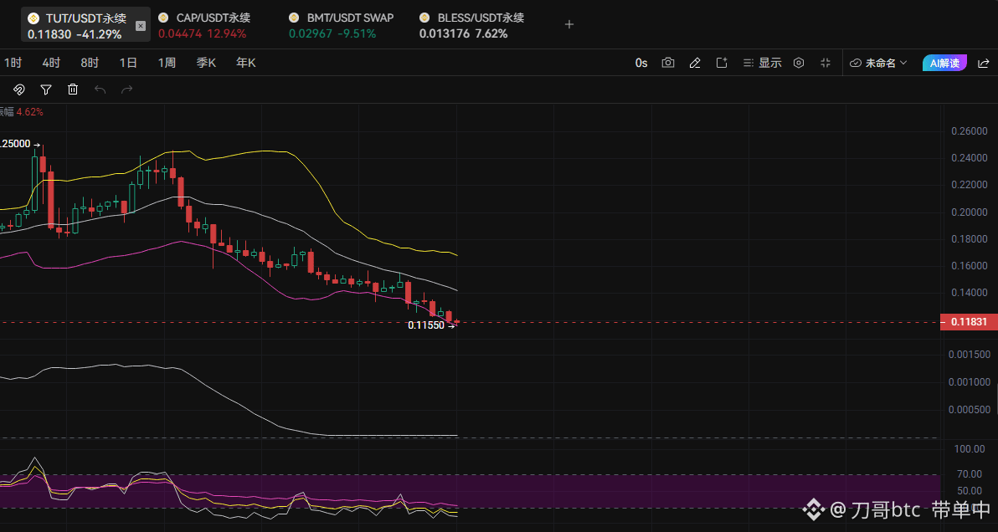
Task: Click the add note icon
Action: [x=722, y=63]
